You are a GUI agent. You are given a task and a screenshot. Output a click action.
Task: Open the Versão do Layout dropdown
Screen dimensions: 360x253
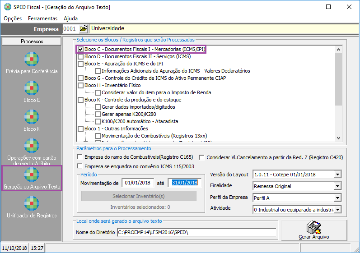(x=337, y=175)
